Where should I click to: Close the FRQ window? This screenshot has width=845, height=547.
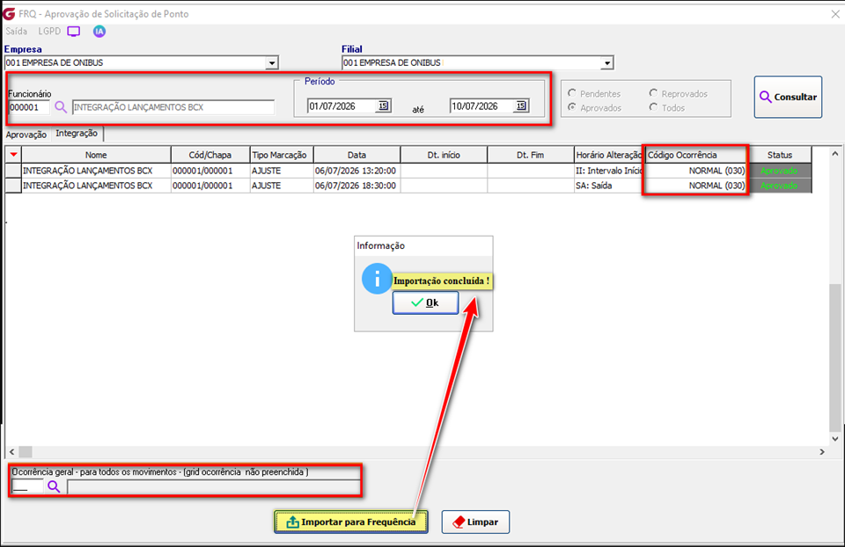pos(834,14)
